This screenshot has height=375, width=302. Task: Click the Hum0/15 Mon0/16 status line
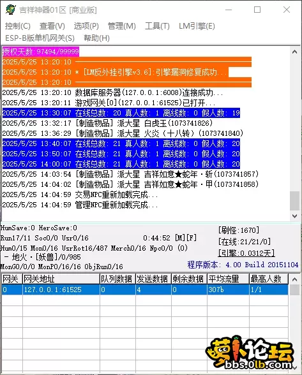tap(94, 248)
